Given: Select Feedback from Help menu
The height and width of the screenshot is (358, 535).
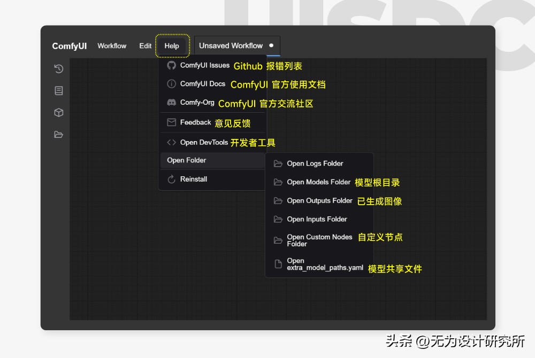Looking at the screenshot, I should pyautogui.click(x=213, y=122).
